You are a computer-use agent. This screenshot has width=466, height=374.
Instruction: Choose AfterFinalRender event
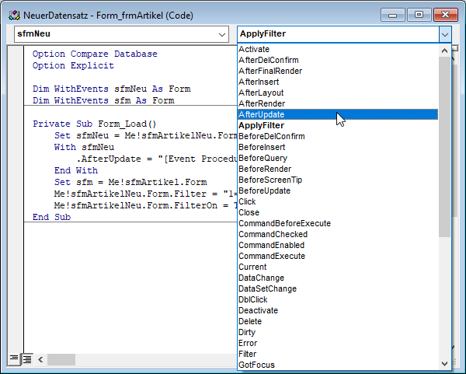(x=338, y=71)
